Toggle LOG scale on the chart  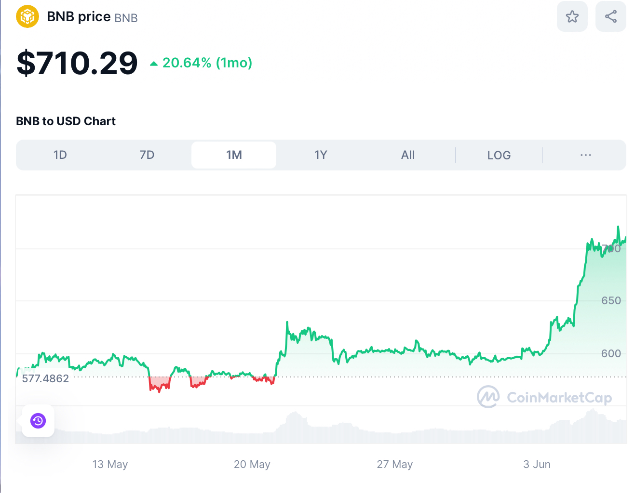499,155
